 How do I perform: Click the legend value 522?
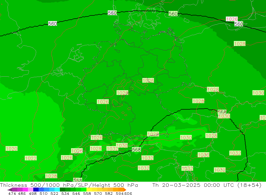point(54,193)
